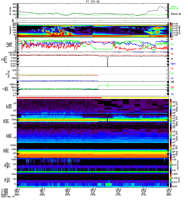Select the Kyoto proxy AE legend label
Screen dimensions: 188x200
[174, 7]
